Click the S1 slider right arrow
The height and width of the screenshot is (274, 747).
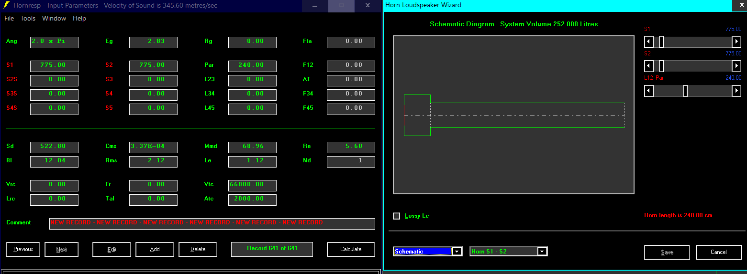(736, 42)
